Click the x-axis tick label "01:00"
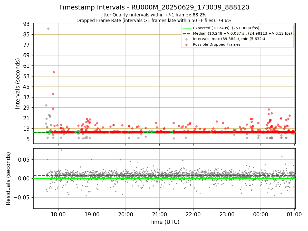 click(x=294, y=215)
